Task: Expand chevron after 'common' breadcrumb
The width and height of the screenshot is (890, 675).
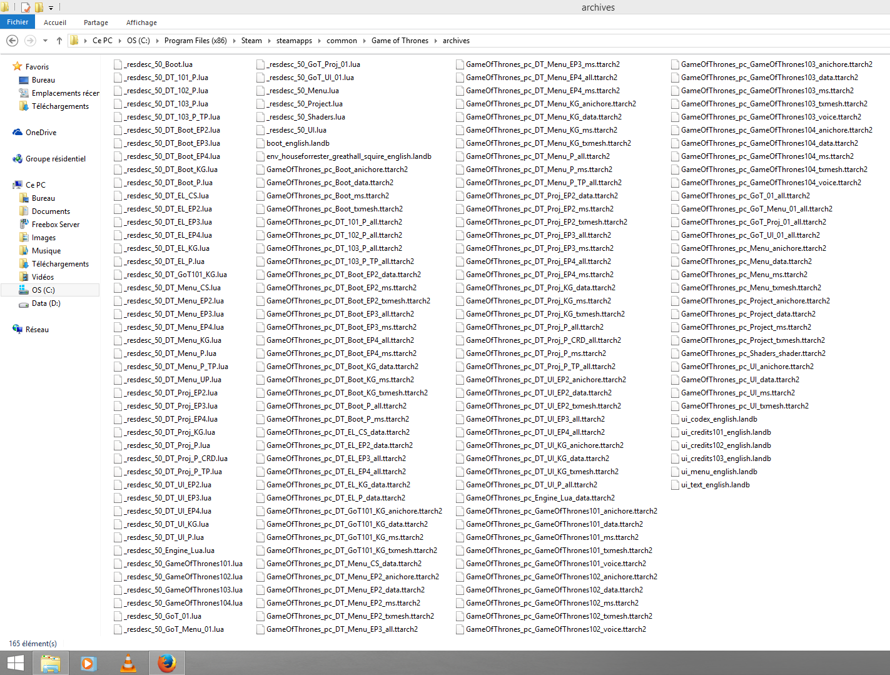Action: (365, 41)
